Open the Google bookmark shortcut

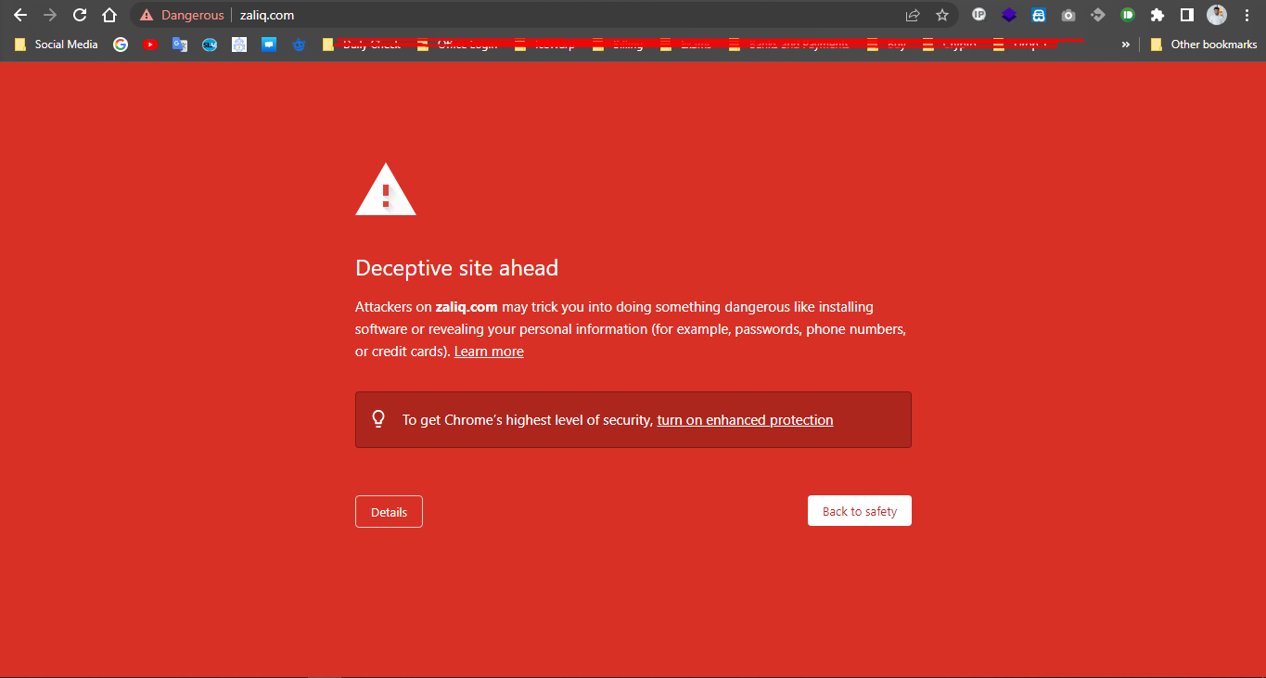tap(121, 44)
